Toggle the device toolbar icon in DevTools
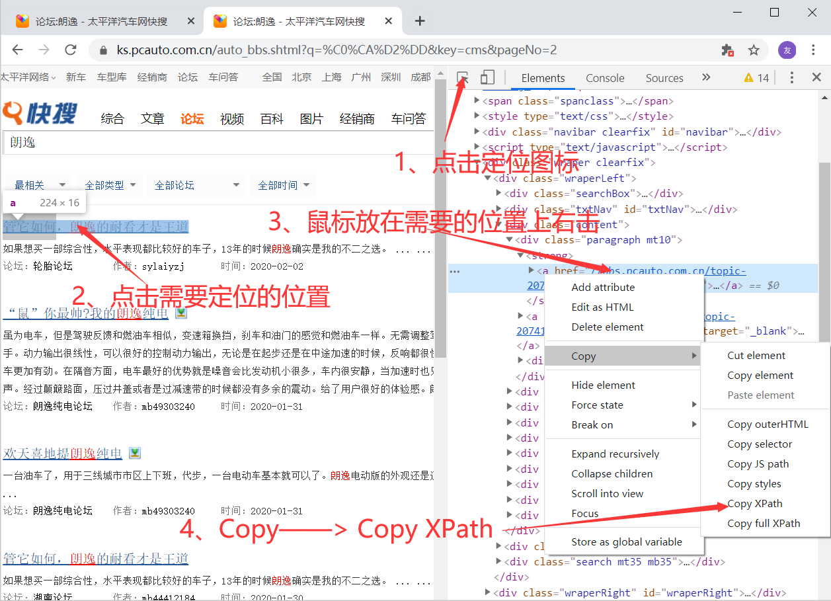Screen dimensions: 831x601 pyautogui.click(x=487, y=77)
